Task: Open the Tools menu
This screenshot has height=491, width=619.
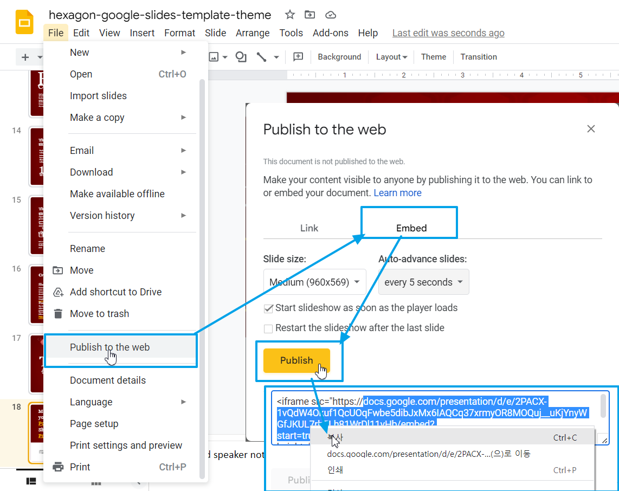Action: pyautogui.click(x=291, y=33)
